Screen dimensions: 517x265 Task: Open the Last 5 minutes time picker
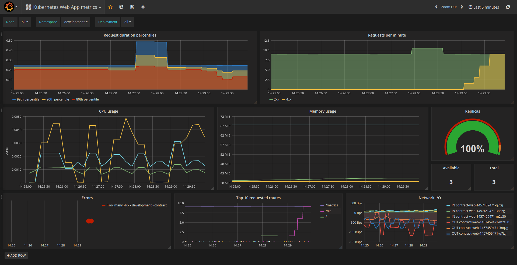tap(484, 7)
